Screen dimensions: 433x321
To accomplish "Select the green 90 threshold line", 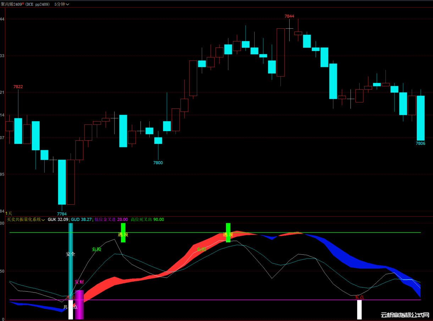I will [x=215, y=233].
